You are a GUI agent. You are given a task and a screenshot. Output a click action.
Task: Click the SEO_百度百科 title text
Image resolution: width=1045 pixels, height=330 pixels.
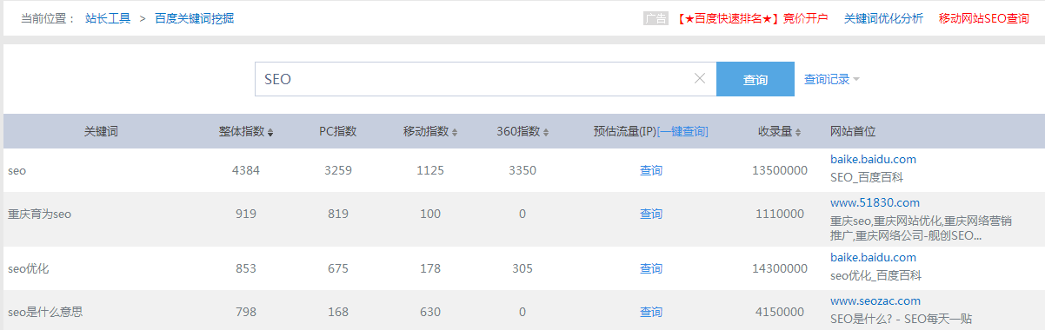coord(867,177)
